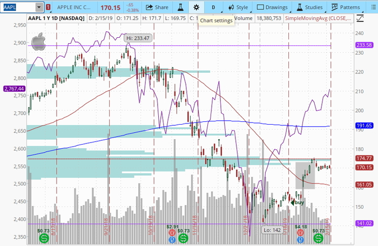Click the hamburger menu icon at toolbar end
The width and height of the screenshot is (378, 246).
click(x=374, y=8)
